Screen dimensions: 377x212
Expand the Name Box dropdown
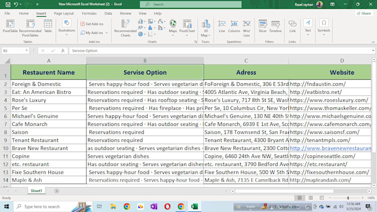tap(27, 51)
